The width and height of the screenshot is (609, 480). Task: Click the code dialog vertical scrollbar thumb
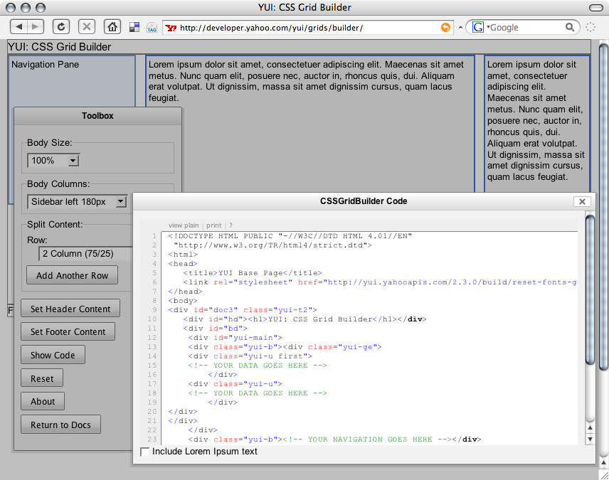[590, 290]
